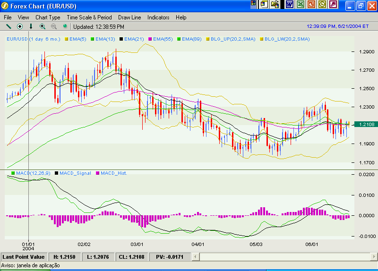Viewport: 378px width, 271px height.
Task: Click the horizontal scrollbar right arrow
Action: pos(374,257)
